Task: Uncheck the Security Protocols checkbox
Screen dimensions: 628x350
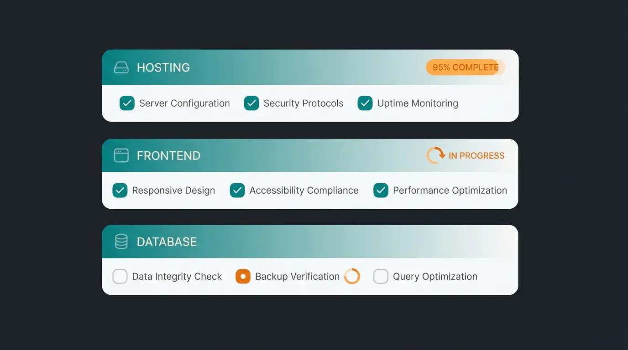Action: coord(251,103)
